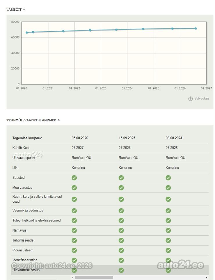Click the Juhtimisseade checkmark for 08.08.2024
Viewport: 215px width, 280px height.
coord(168,241)
